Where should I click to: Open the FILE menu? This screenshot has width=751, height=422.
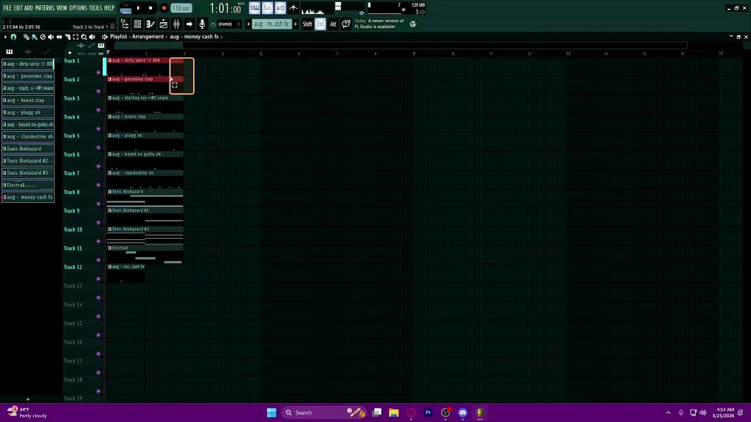[x=7, y=8]
